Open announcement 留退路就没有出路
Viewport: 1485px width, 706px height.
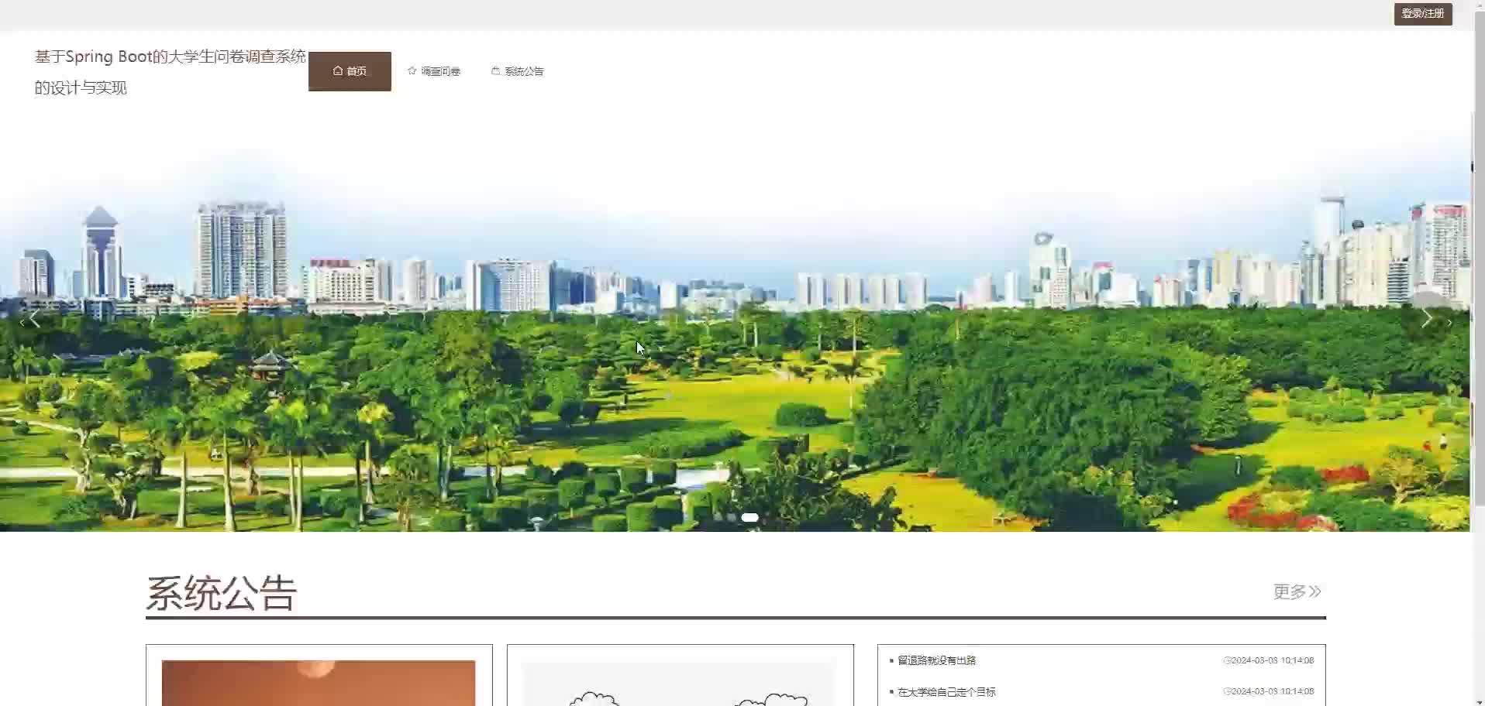[x=936, y=660]
